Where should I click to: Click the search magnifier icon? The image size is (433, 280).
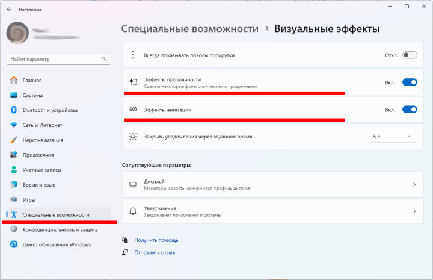(x=105, y=59)
